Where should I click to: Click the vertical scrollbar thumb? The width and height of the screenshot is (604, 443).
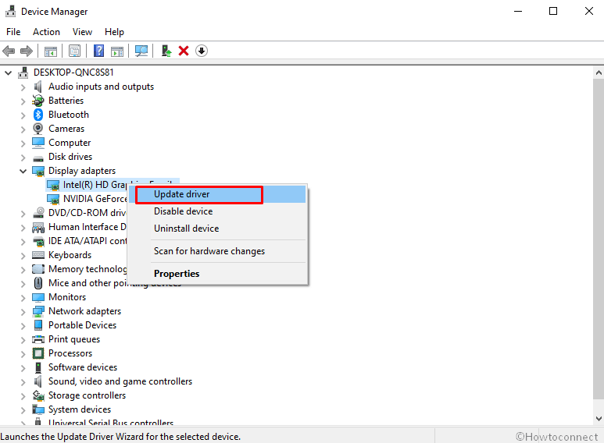click(599, 239)
